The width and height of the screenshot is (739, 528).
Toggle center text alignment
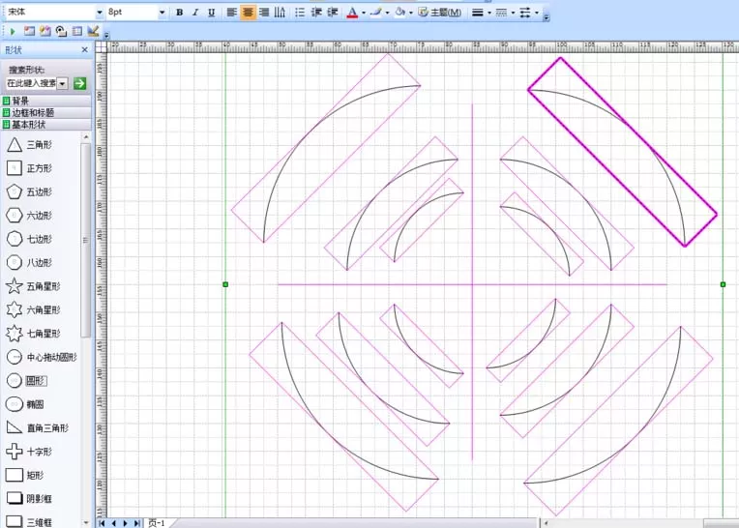(248, 13)
